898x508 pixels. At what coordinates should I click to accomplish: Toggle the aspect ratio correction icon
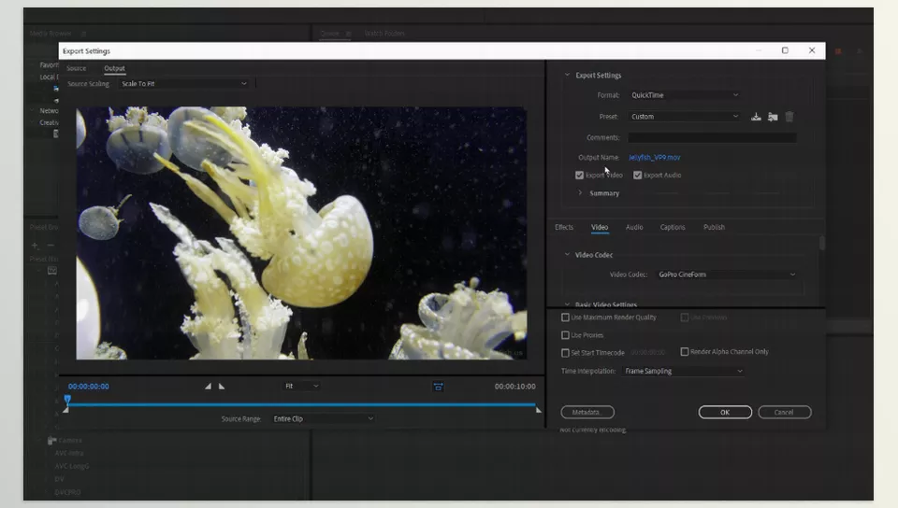click(438, 387)
